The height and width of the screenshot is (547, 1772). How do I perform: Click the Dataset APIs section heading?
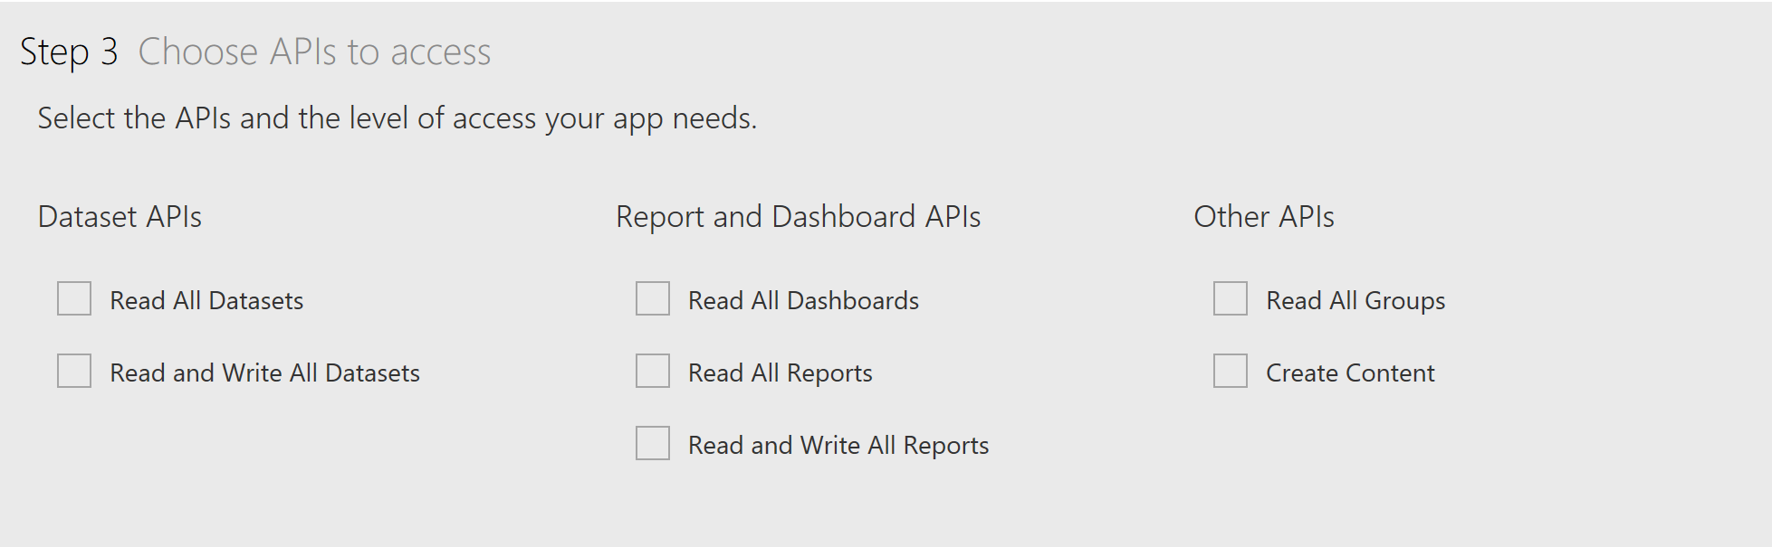tap(120, 217)
